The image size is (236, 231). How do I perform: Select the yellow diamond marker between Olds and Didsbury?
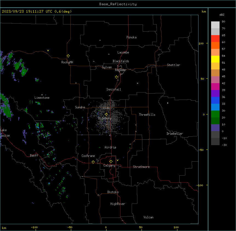click(106, 114)
